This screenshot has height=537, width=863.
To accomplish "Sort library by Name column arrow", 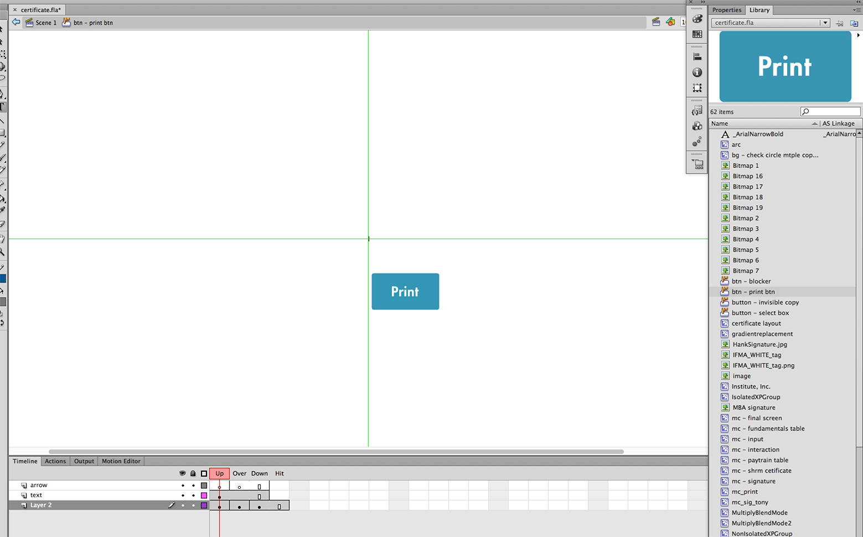I will (814, 123).
